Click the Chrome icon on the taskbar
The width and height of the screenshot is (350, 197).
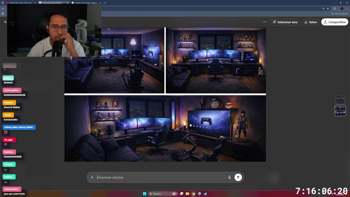click(x=193, y=194)
